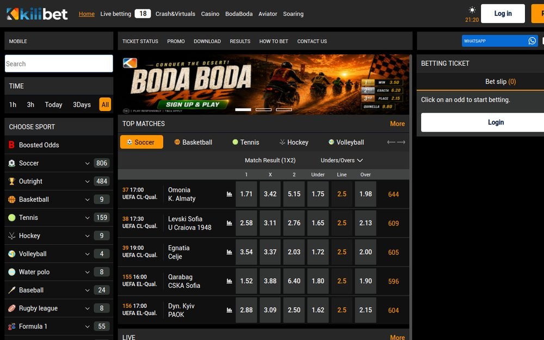Select the 3Days time filter

tap(82, 104)
